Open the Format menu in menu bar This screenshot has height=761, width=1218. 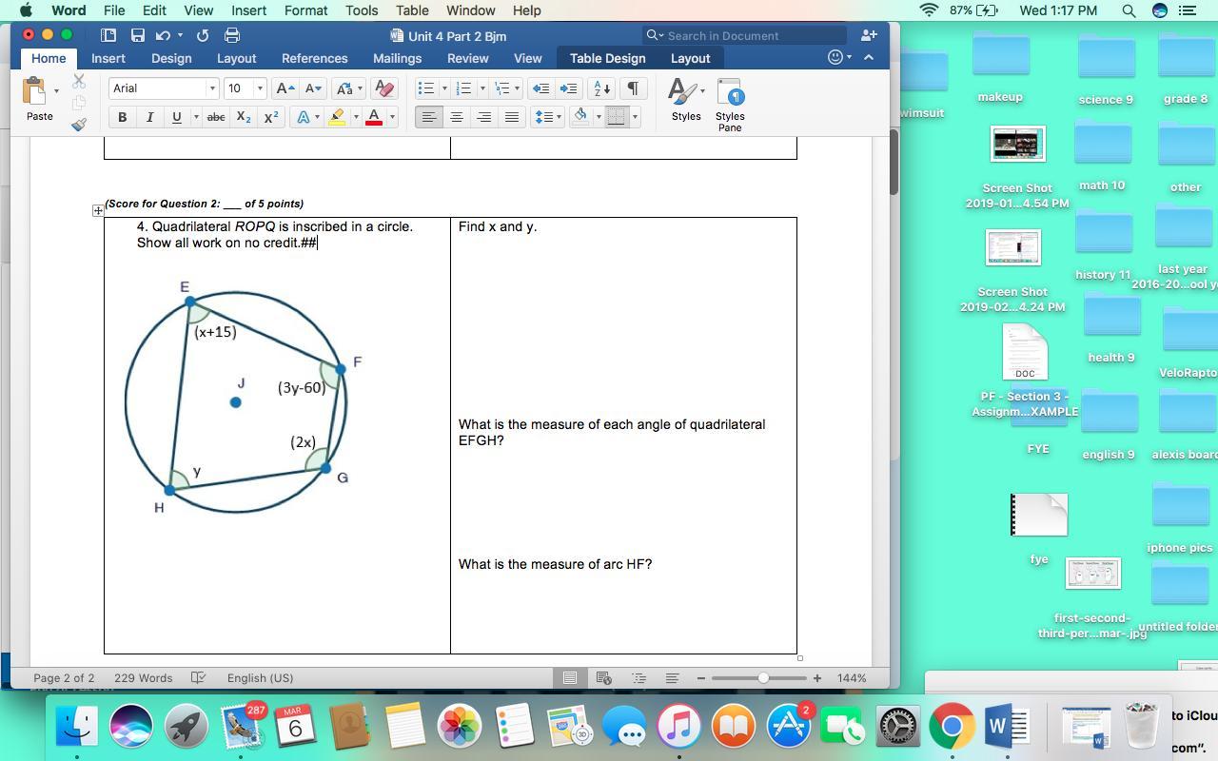(x=305, y=10)
